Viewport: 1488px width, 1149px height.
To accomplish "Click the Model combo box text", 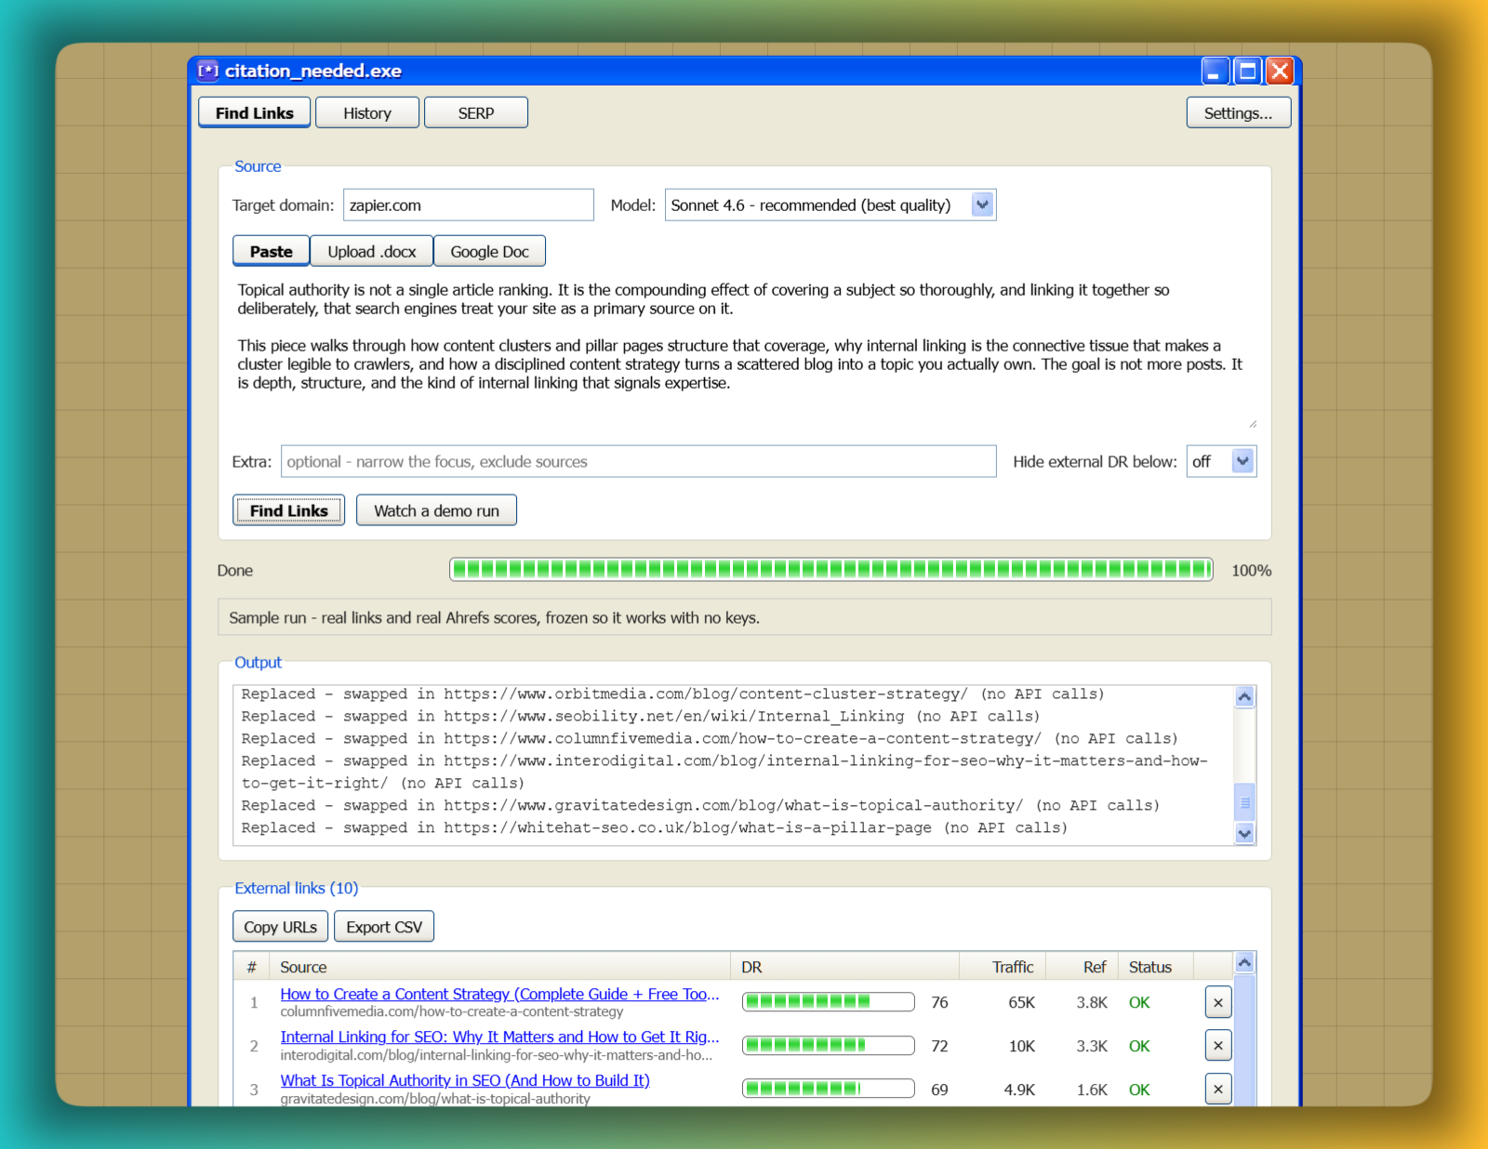I will (811, 205).
